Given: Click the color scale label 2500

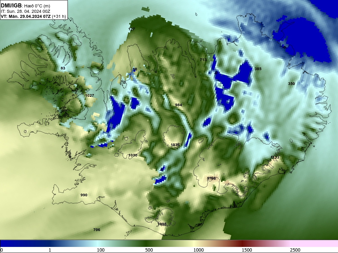Looking at the screenshot, I should point(295,250).
